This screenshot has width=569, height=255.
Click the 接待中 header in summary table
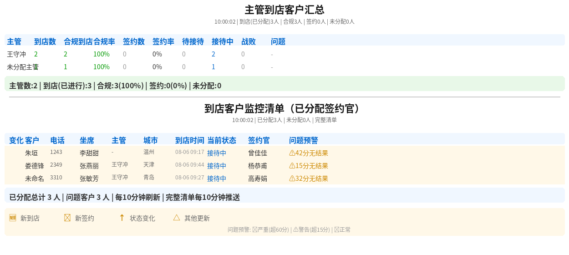click(223, 41)
